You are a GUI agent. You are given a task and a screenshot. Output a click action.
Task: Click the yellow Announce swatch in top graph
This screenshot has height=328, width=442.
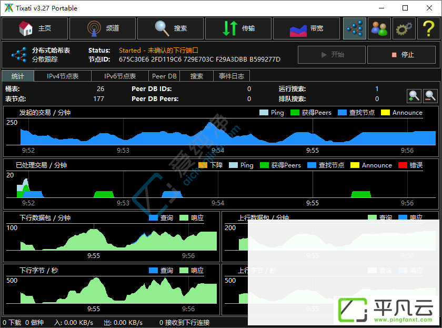pos(385,113)
